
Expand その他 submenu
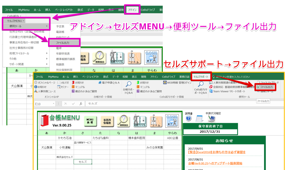(26, 59)
